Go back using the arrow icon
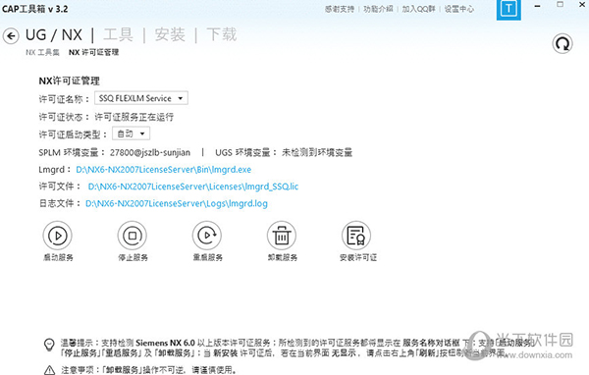Screen dimensions: 589x375 click(x=11, y=36)
